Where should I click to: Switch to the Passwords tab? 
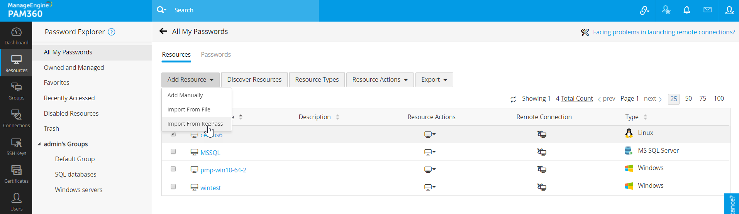[x=216, y=55]
